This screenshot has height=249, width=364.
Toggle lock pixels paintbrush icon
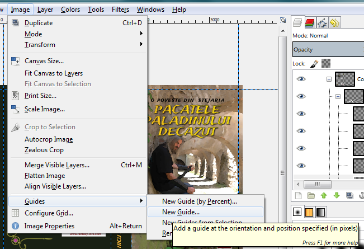click(x=314, y=63)
